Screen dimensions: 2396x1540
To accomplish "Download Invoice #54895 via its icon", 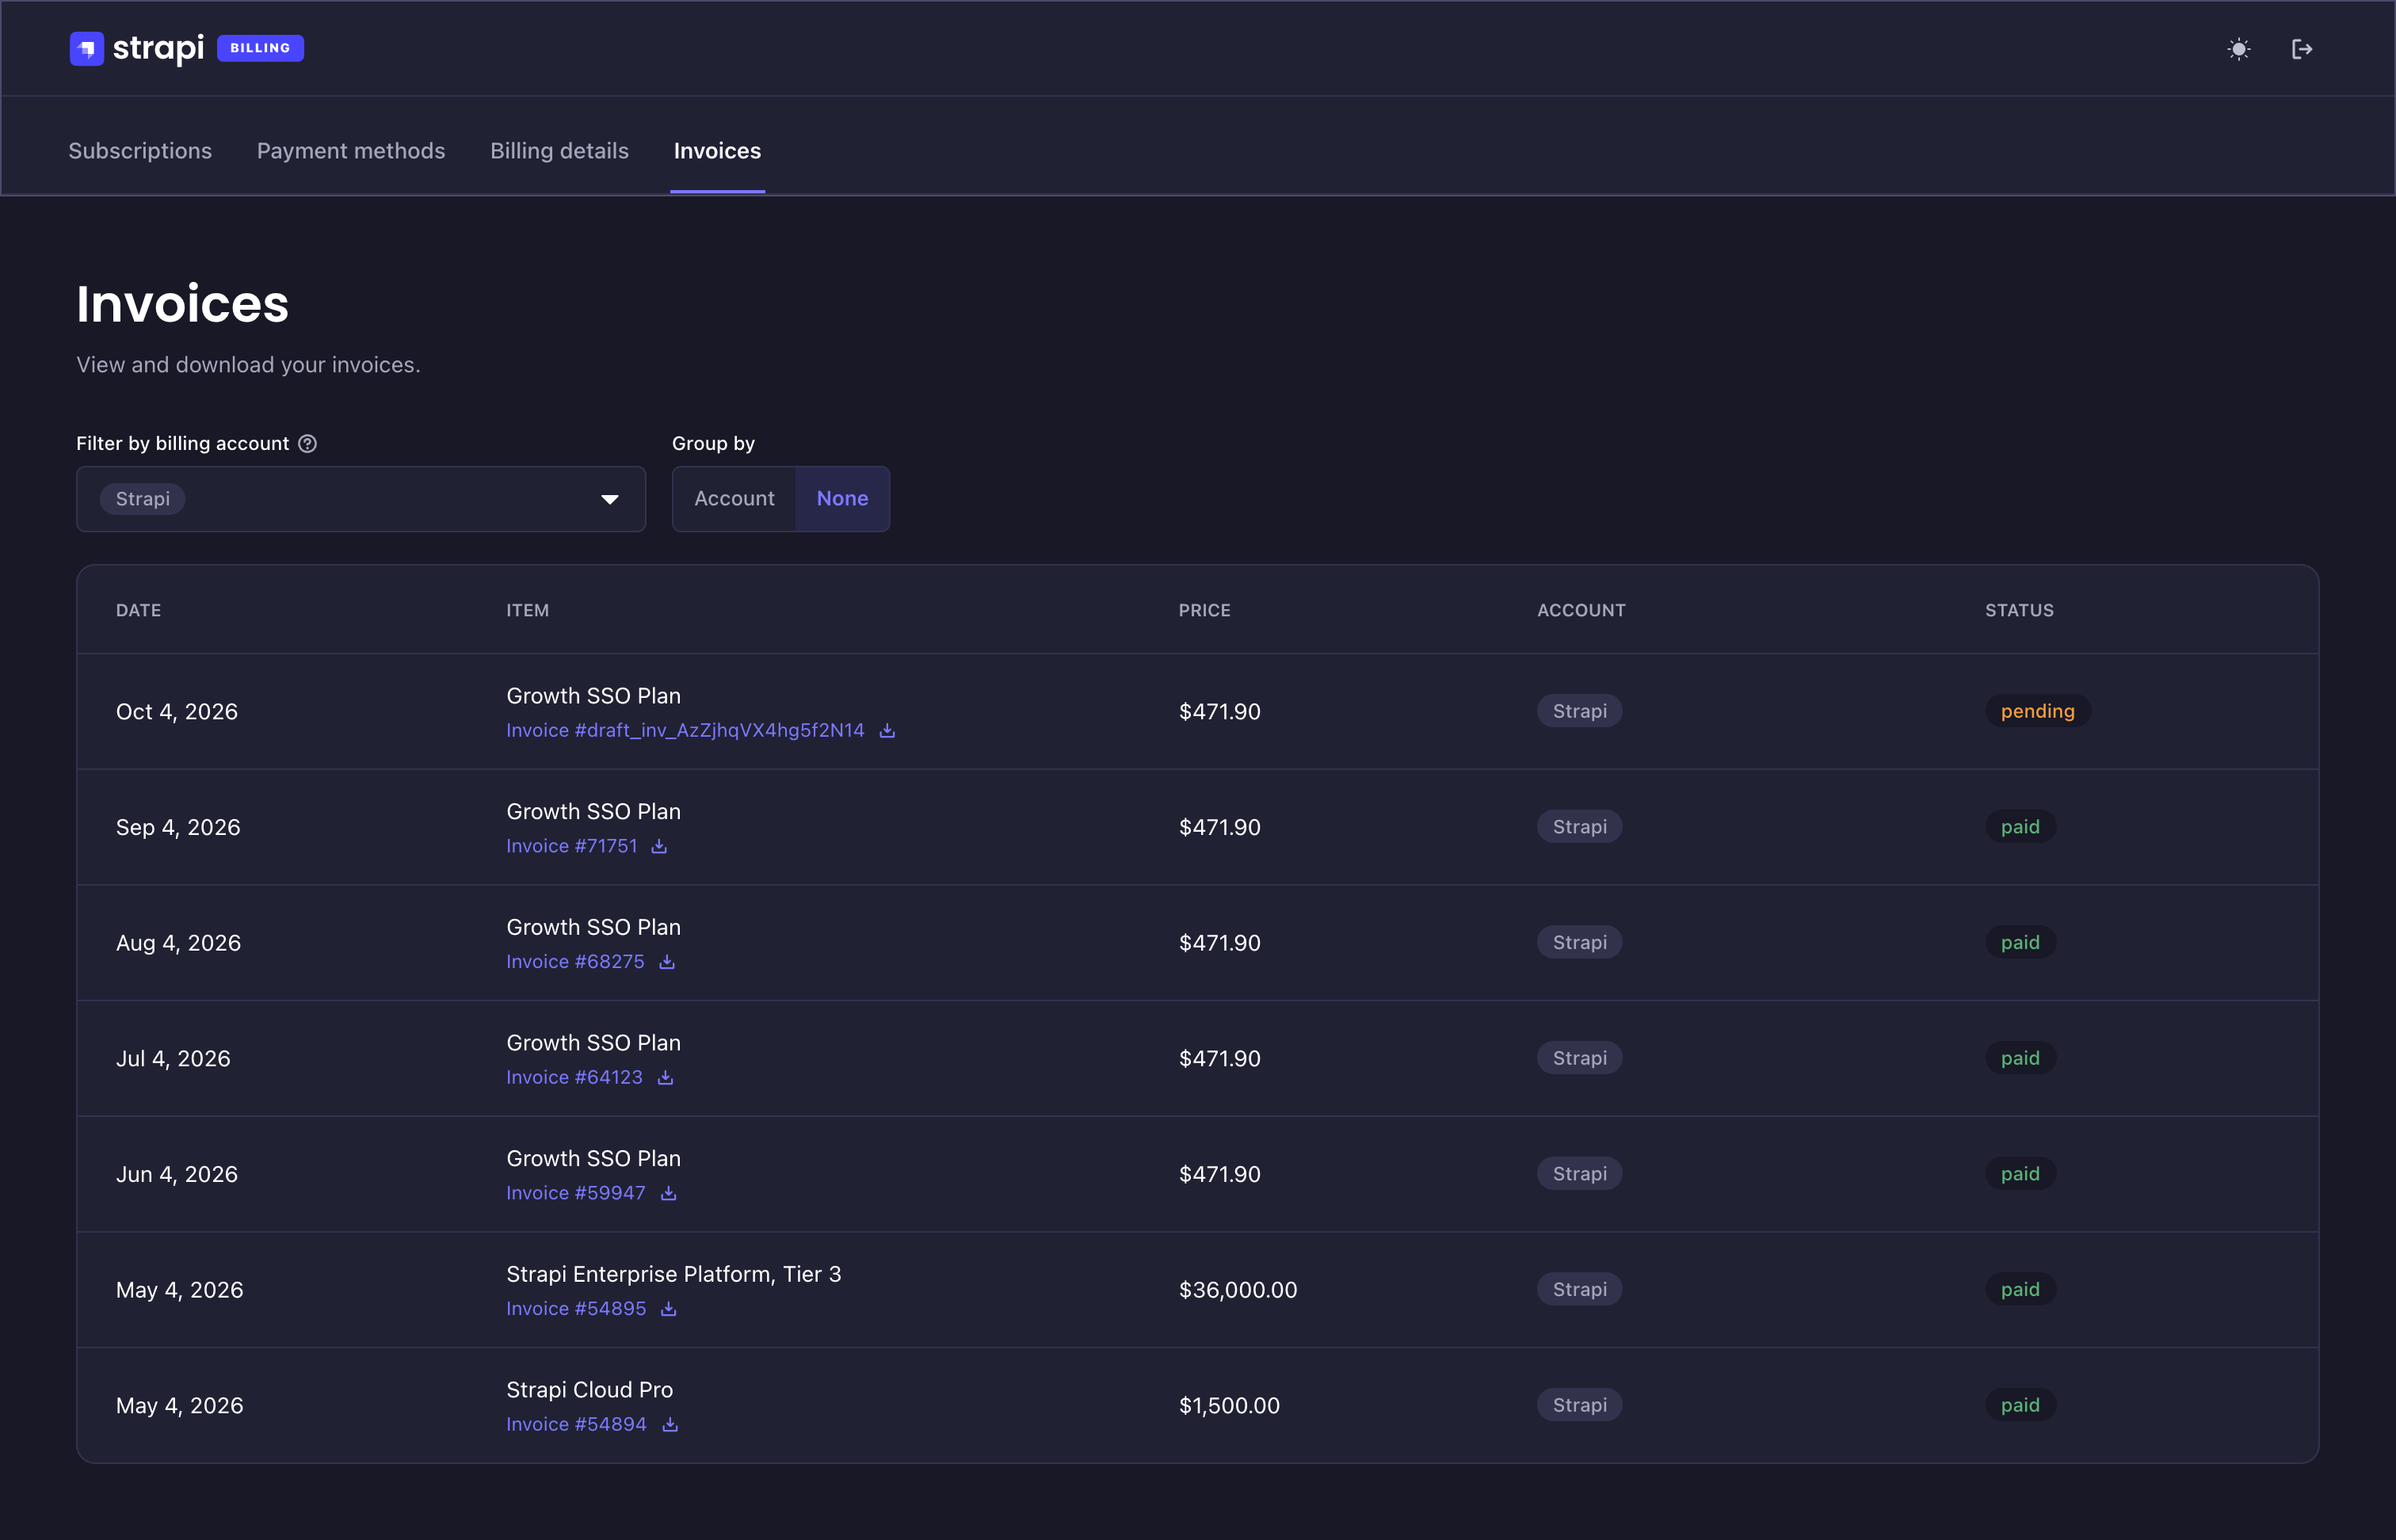I will click(669, 1309).
